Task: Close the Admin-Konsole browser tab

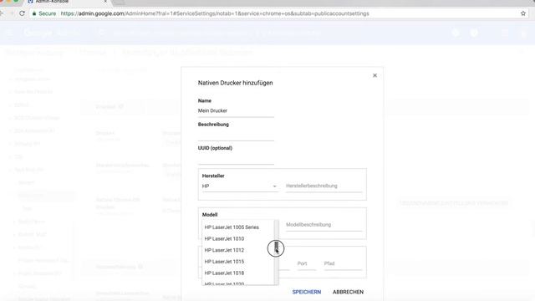Action: [x=105, y=2]
